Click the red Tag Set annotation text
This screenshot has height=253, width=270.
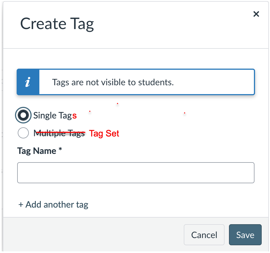pyautogui.click(x=104, y=133)
